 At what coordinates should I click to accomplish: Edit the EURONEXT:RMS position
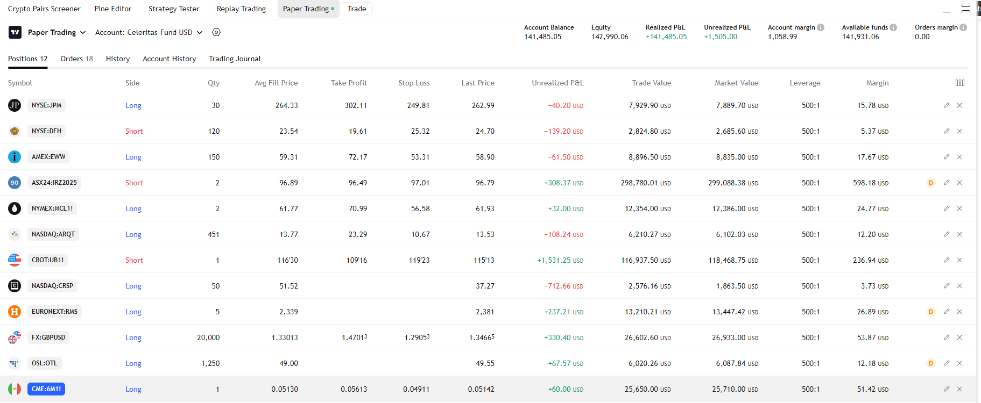pyautogui.click(x=947, y=312)
